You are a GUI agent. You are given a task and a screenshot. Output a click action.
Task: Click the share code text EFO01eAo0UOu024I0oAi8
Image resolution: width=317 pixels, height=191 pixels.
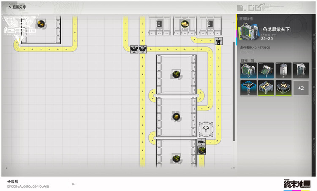(x=28, y=186)
